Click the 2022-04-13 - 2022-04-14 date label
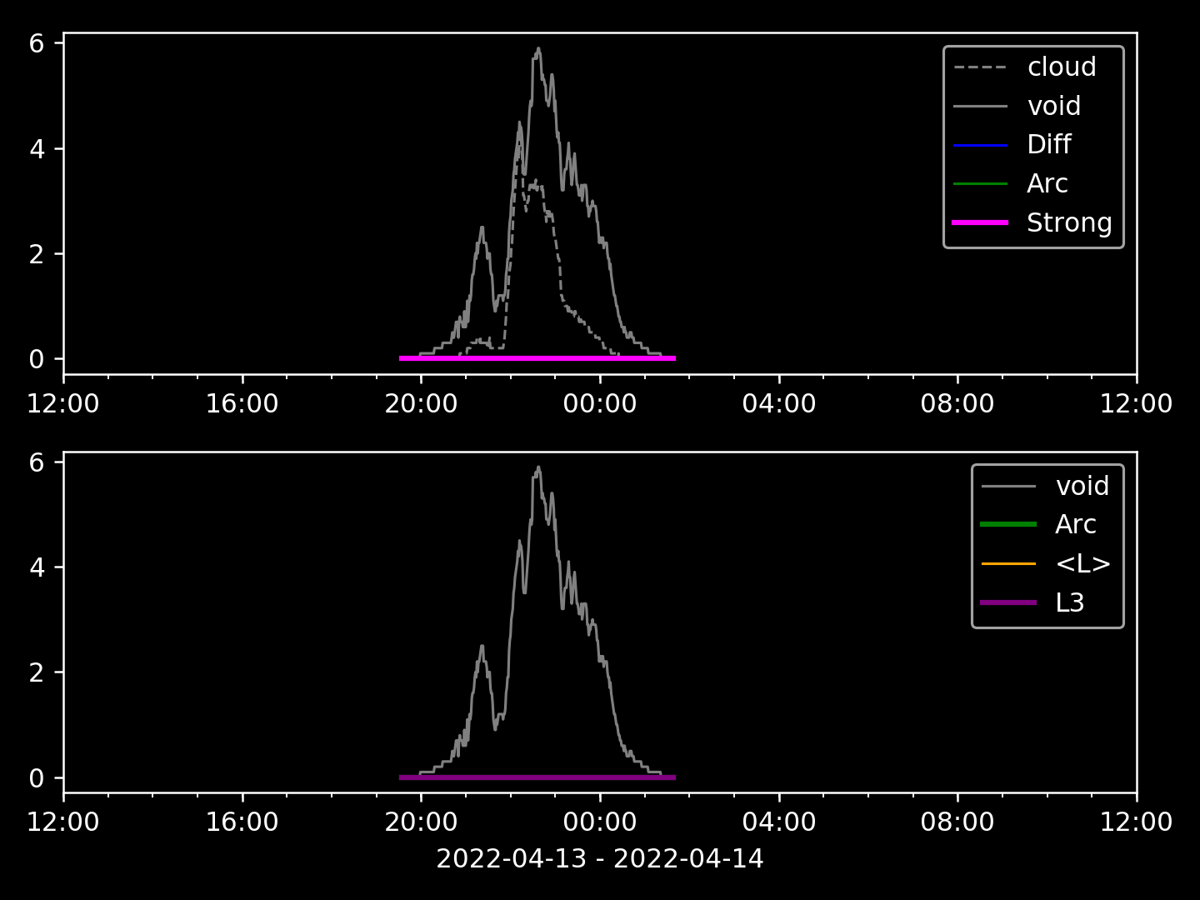 point(600,858)
